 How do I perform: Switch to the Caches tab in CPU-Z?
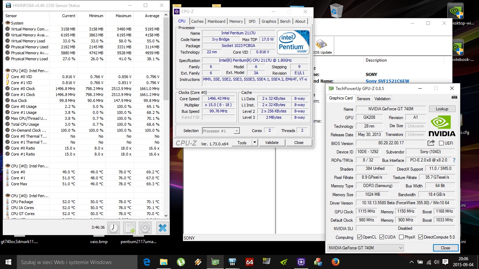click(197, 21)
